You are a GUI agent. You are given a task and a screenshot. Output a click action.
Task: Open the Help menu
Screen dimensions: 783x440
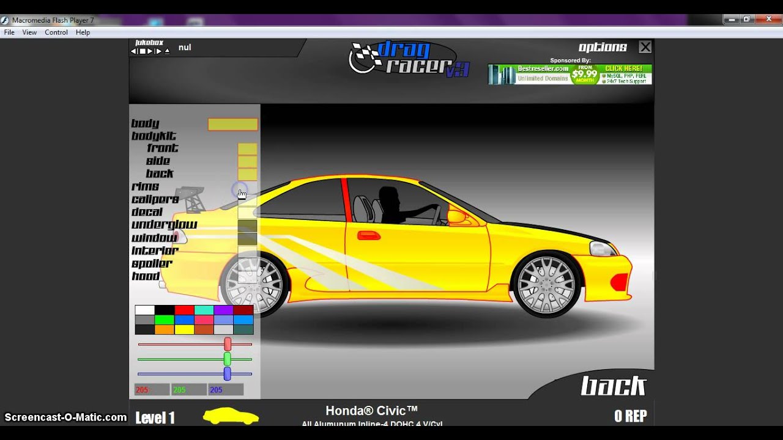pyautogui.click(x=83, y=32)
